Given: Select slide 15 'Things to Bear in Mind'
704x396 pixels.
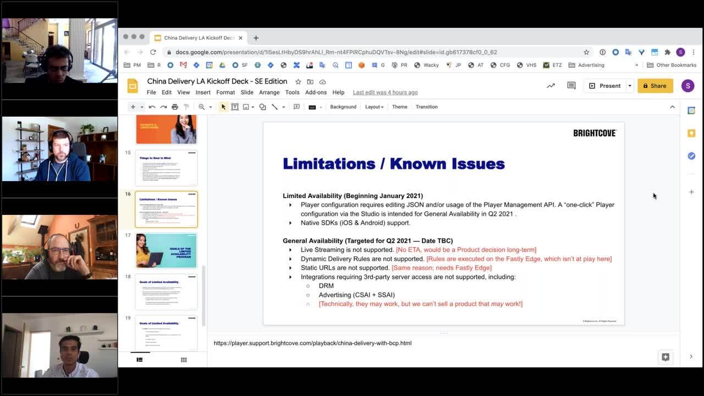Looking at the screenshot, I should point(166,168).
